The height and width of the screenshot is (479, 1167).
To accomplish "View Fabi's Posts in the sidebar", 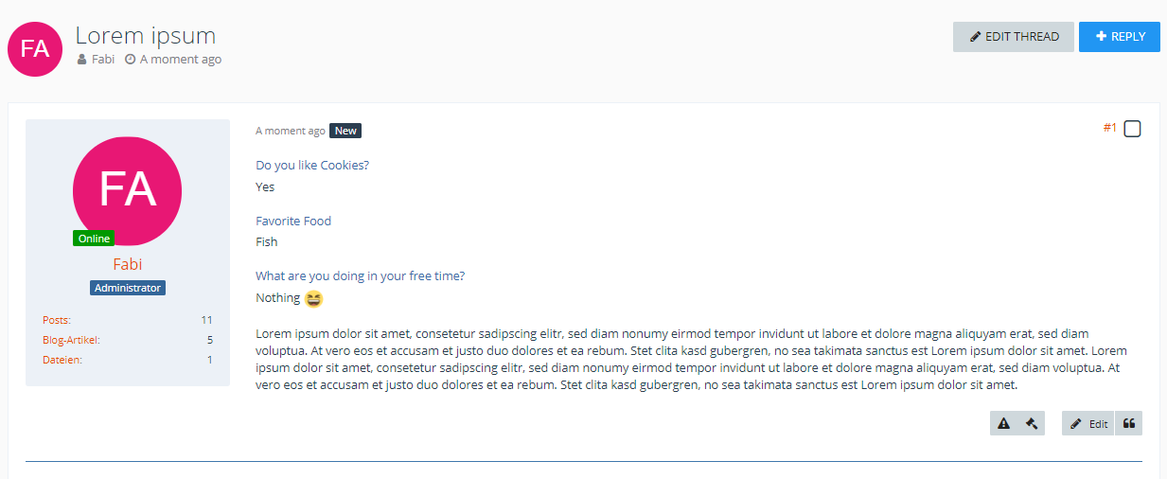I will [x=57, y=320].
